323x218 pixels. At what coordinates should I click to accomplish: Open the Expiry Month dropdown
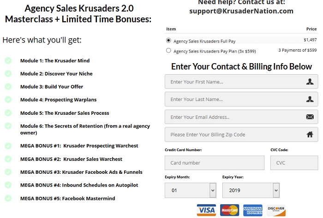point(190,190)
